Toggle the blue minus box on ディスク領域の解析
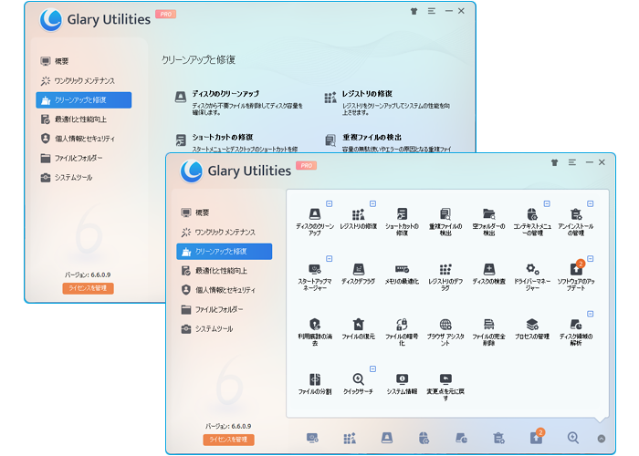639x456 pixels. (x=590, y=314)
